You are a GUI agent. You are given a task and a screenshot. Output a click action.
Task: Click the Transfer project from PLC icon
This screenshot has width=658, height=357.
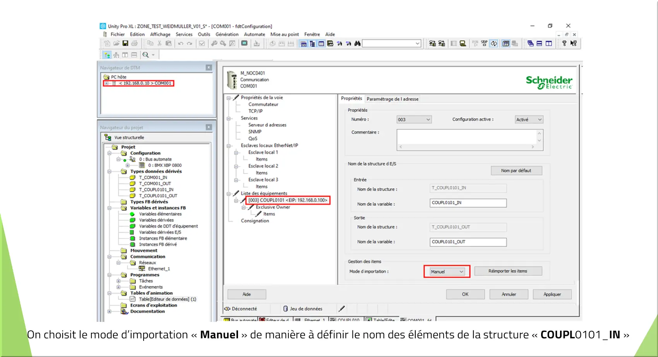[441, 43]
